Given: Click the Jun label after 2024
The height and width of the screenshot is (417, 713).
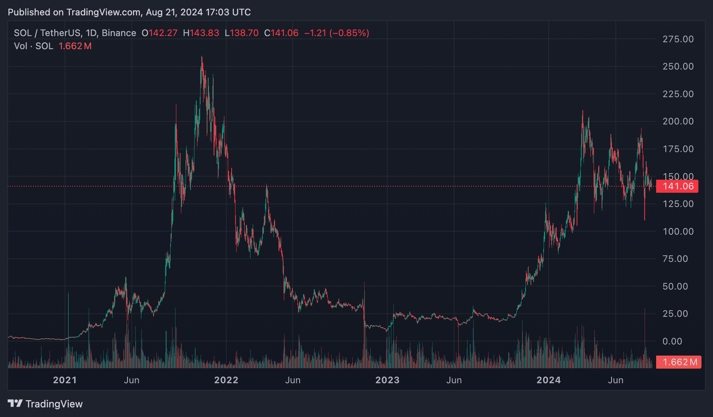Looking at the screenshot, I should (x=616, y=380).
